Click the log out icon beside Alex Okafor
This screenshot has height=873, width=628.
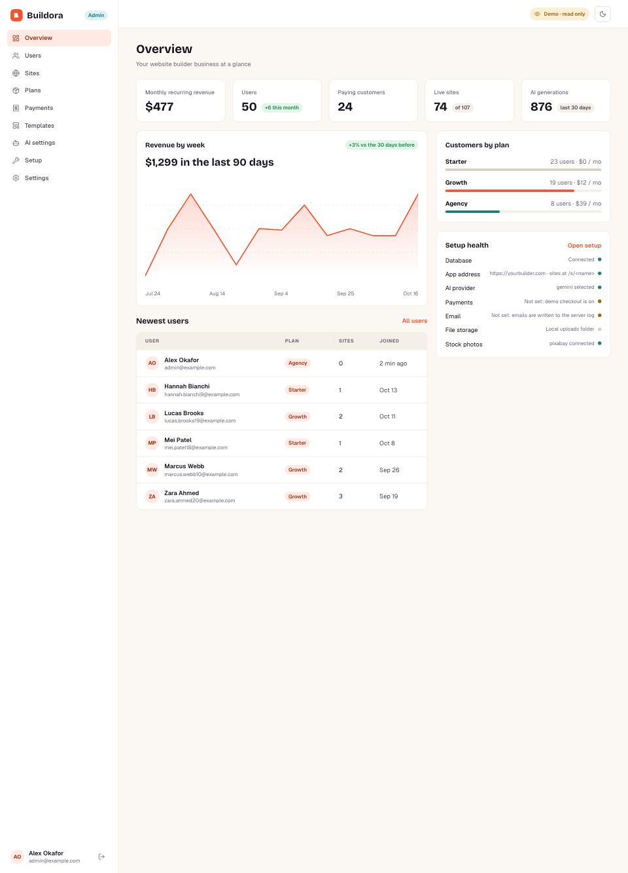pyautogui.click(x=101, y=857)
